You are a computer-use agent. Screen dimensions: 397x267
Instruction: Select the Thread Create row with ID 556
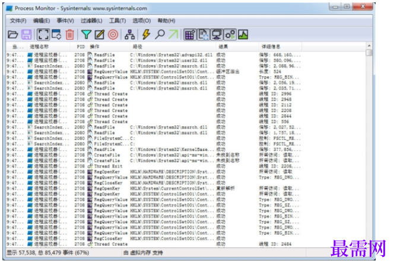(x=154, y=121)
